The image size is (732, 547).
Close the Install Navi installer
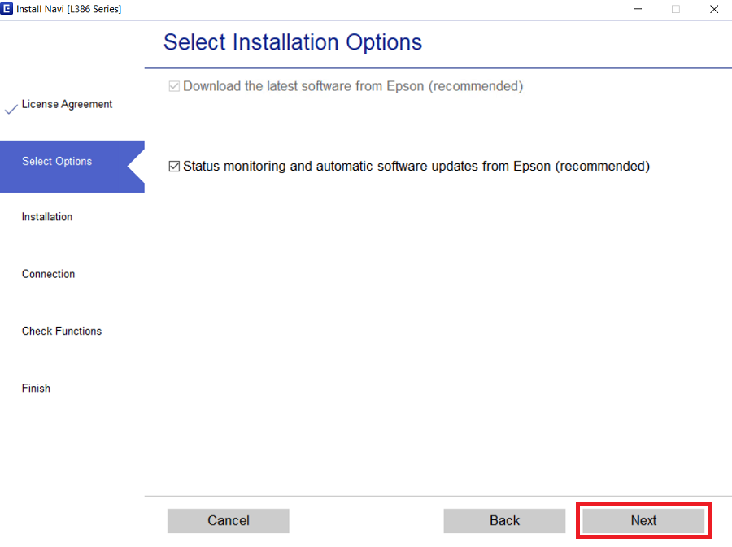click(x=713, y=9)
